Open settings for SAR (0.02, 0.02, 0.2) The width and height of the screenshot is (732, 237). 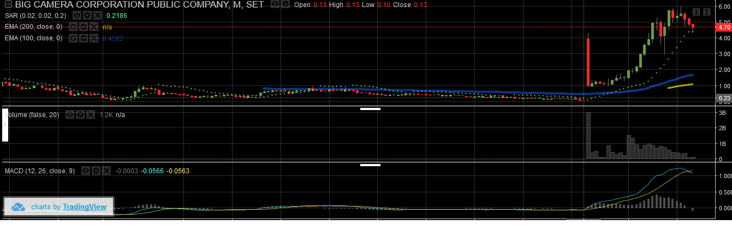coord(87,15)
